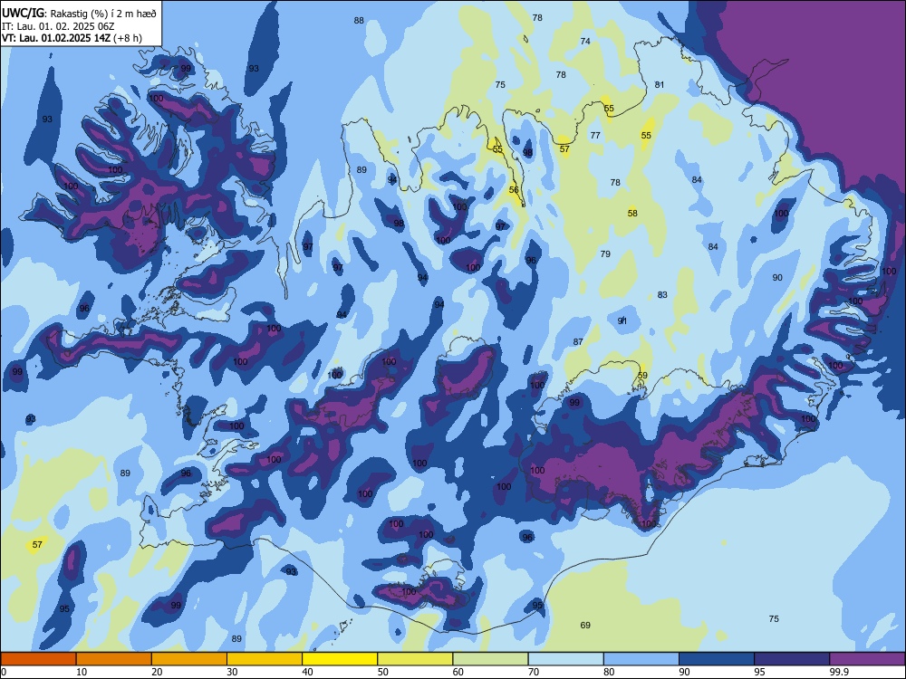Viewport: 906px width, 679px height.
Task: Click the dark orange 0–10 legend swatch
Action: click(x=38, y=659)
